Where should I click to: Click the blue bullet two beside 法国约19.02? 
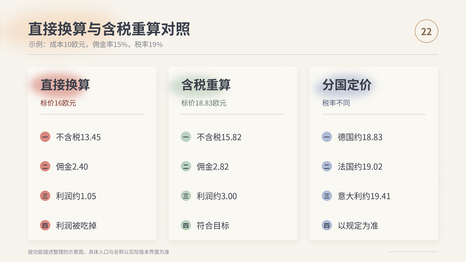pyautogui.click(x=327, y=167)
